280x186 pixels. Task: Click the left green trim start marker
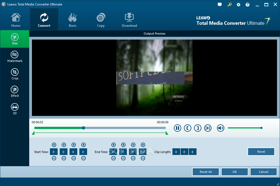coord(33,133)
